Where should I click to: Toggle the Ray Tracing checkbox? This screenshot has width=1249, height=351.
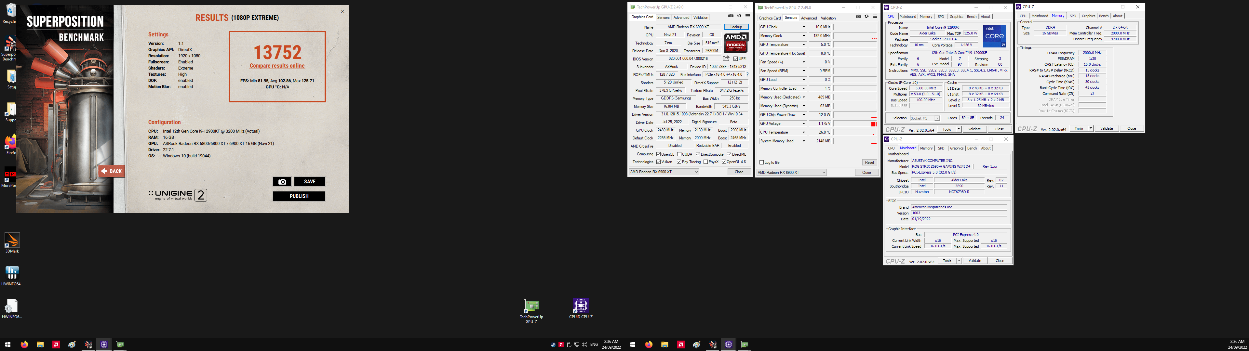[x=679, y=162]
